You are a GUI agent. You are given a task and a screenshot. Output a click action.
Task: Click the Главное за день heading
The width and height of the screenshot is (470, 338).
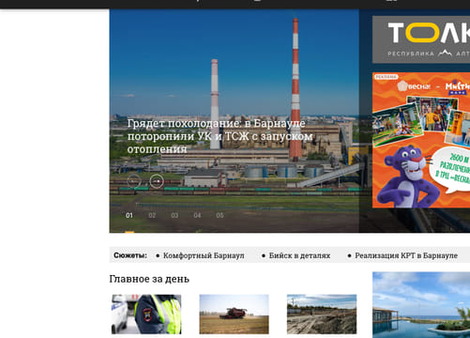[x=149, y=279]
